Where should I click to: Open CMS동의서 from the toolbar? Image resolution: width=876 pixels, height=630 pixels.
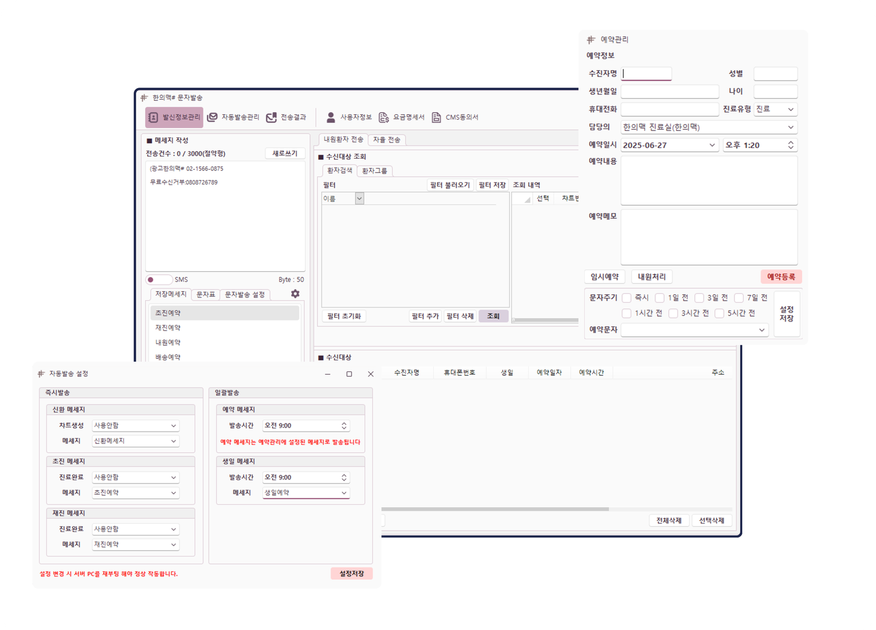(455, 117)
